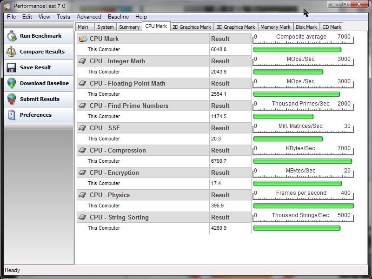
Task: Click the Compression green result bar
Action: coord(303,161)
